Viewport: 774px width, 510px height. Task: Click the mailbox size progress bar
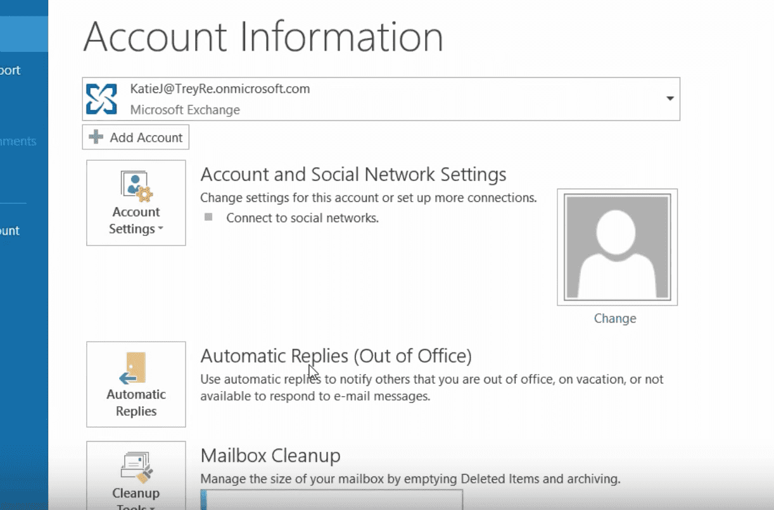(x=331, y=499)
